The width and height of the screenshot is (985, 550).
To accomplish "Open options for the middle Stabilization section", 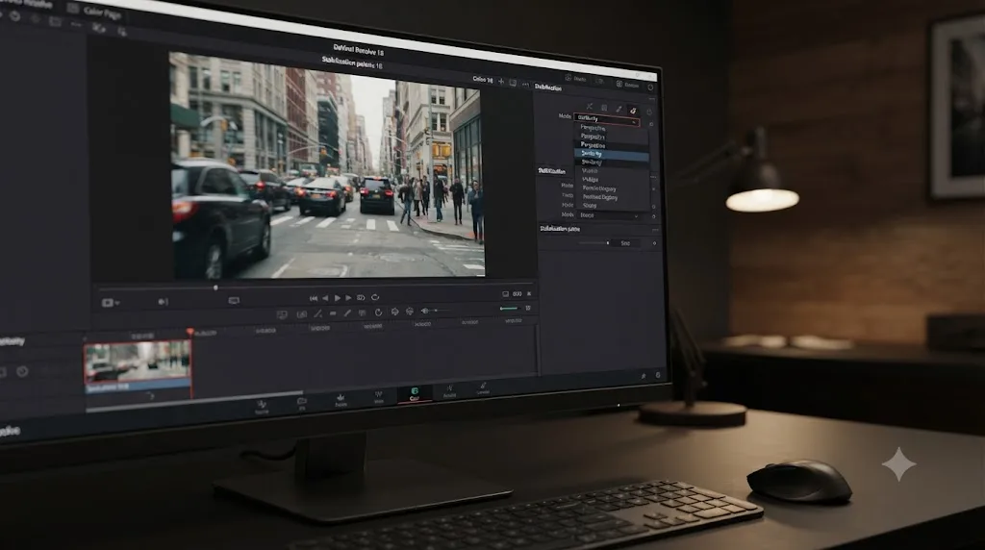I will pos(653,176).
